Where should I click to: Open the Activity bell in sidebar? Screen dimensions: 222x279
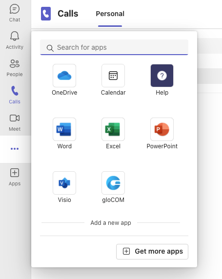(15, 40)
